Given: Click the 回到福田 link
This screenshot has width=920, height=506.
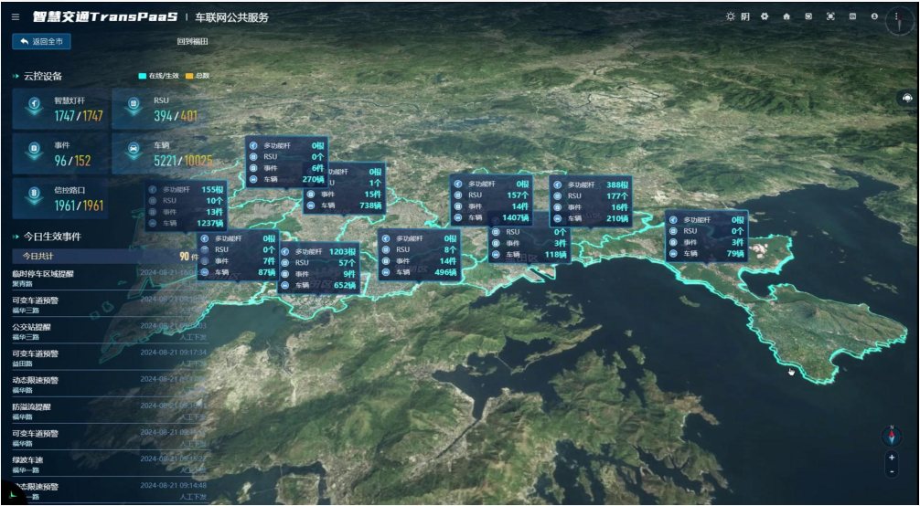Looking at the screenshot, I should click(192, 42).
